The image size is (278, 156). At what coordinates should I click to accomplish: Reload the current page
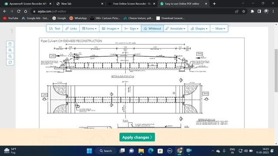click(x=19, y=11)
